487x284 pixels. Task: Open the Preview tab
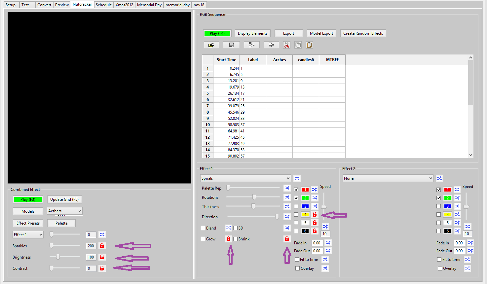(62, 5)
